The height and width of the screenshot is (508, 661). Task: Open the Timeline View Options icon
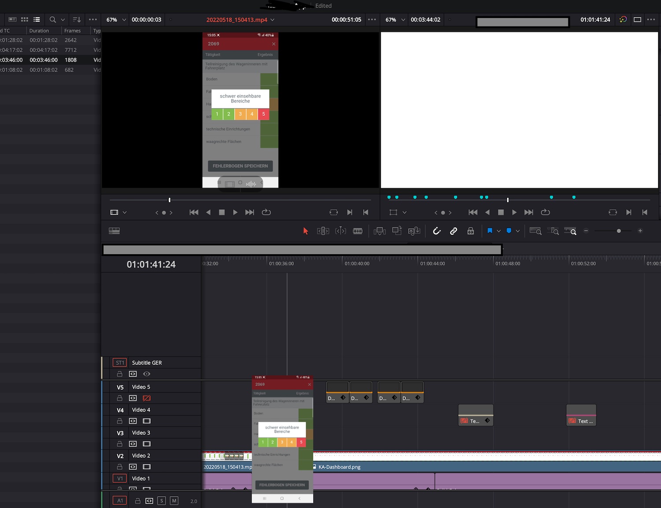[x=114, y=230]
